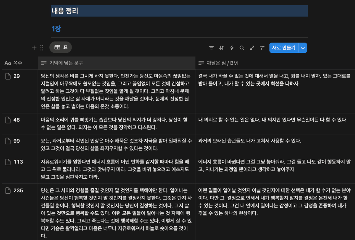Open the database search magnifier icon
This screenshot has width=355, height=240.
click(x=242, y=48)
